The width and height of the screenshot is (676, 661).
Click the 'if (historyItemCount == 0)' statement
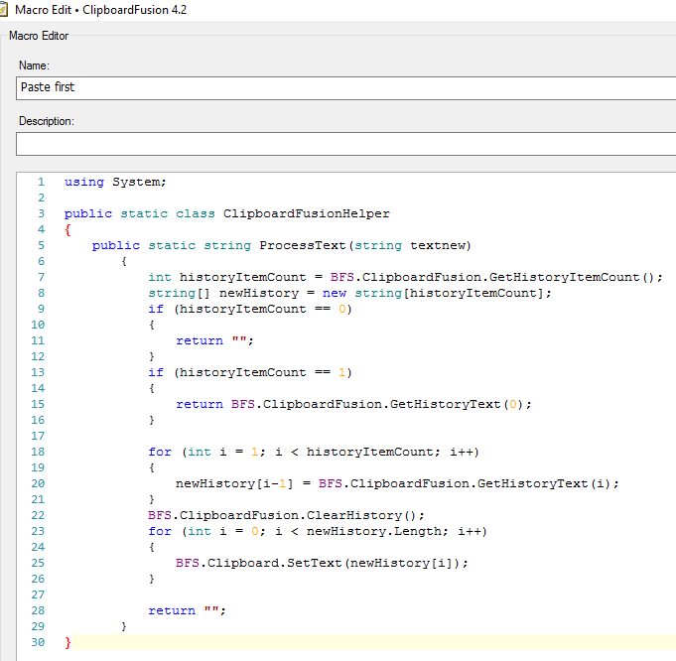[250, 309]
